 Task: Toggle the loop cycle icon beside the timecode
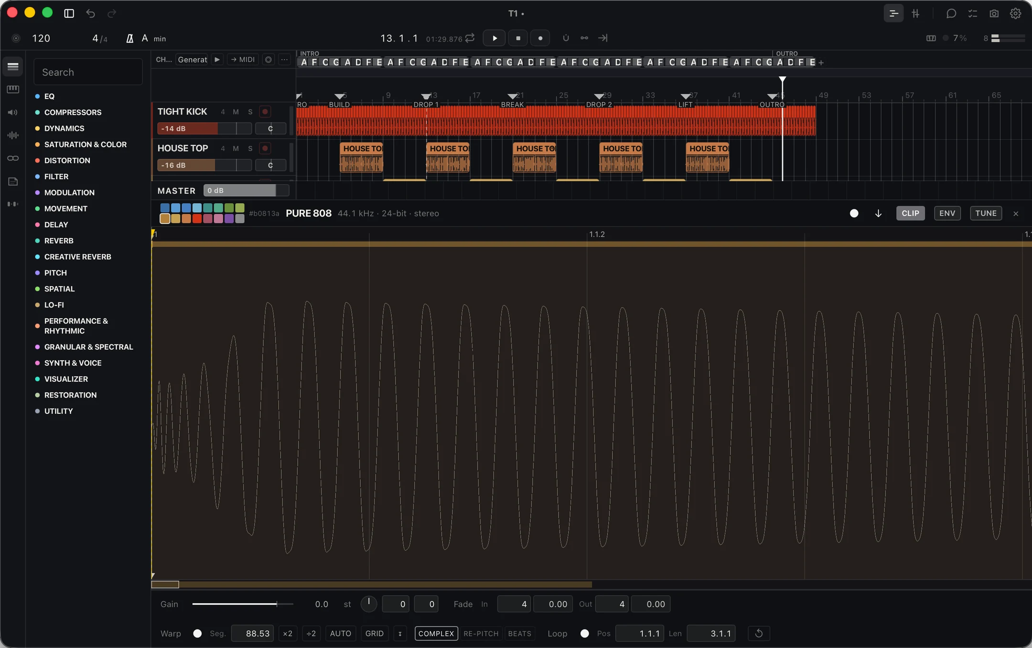pyautogui.click(x=470, y=38)
